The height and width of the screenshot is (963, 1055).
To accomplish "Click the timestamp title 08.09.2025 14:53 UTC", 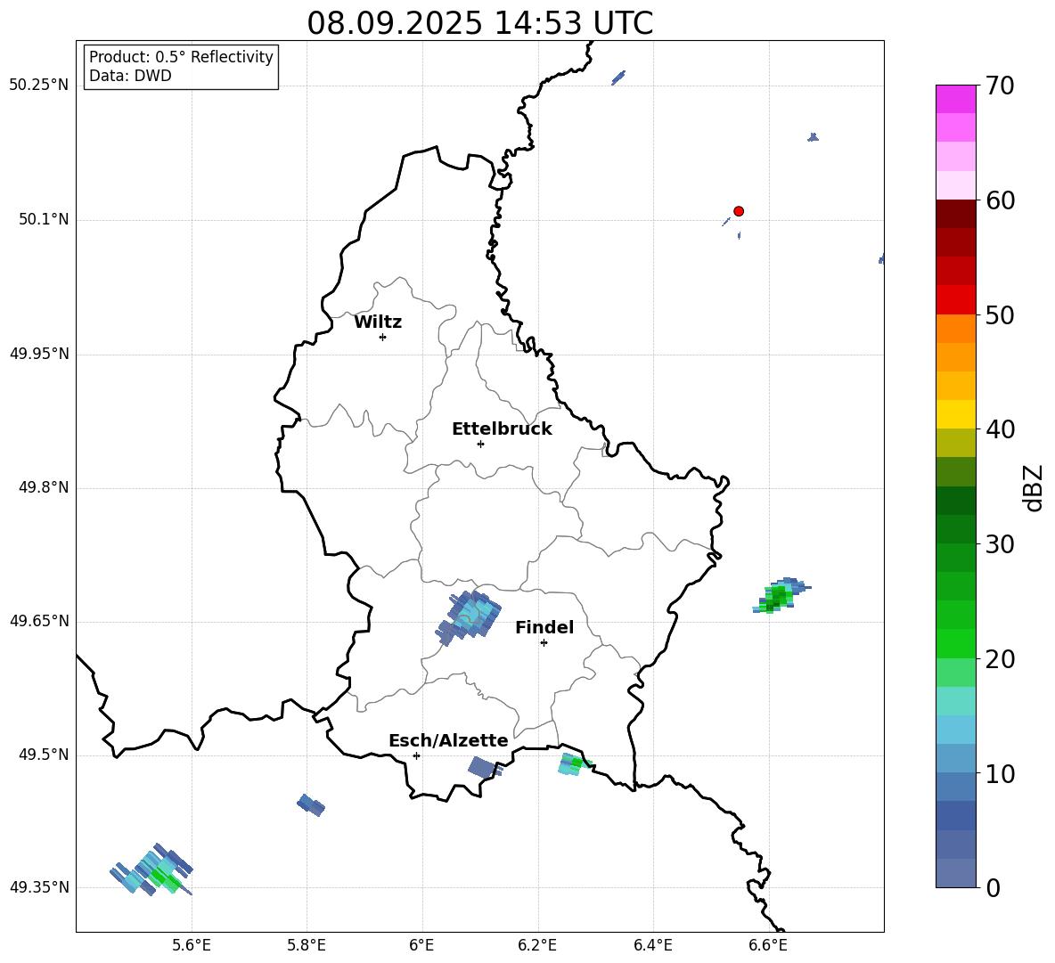I will (479, 23).
